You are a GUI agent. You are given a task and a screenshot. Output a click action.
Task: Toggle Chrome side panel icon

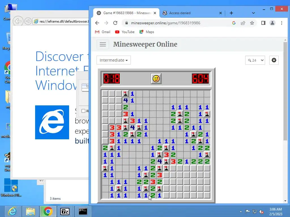[263, 23]
